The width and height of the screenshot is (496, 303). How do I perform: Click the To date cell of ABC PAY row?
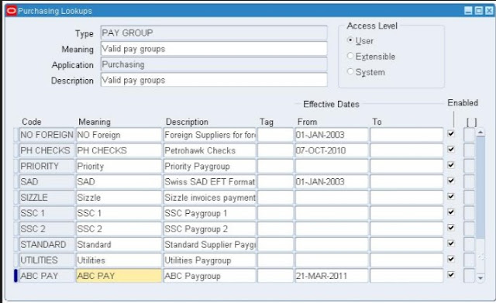click(x=406, y=276)
